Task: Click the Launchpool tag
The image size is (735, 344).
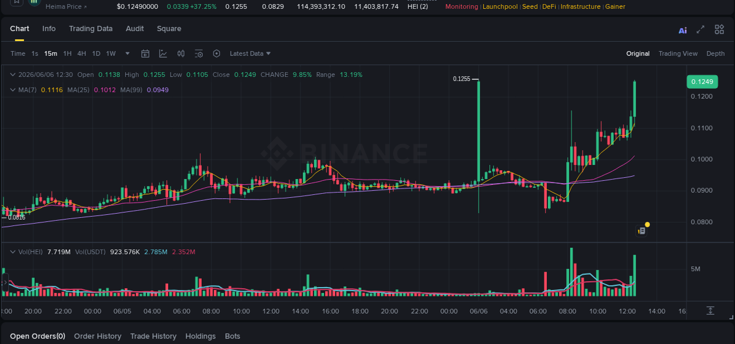Action: pos(500,6)
